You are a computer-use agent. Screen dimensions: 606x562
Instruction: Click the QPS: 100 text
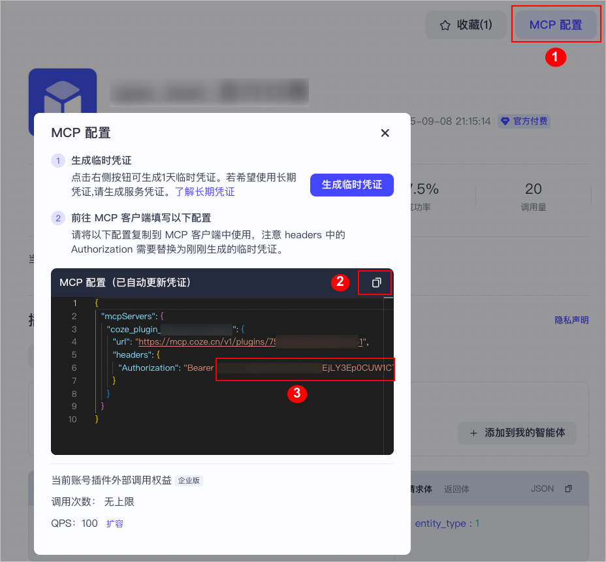coord(74,523)
